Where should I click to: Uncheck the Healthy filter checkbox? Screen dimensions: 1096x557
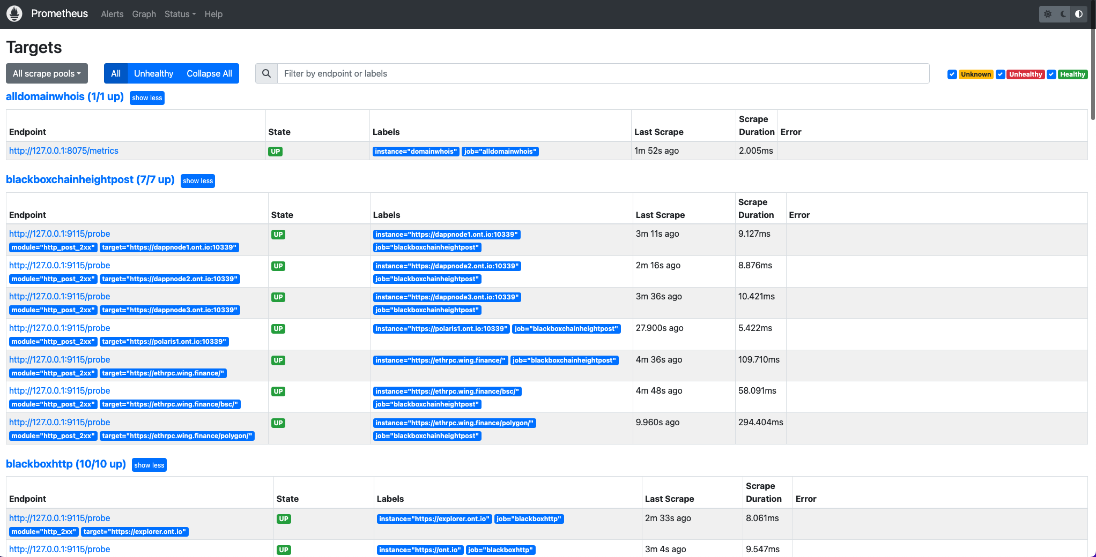pos(1051,74)
